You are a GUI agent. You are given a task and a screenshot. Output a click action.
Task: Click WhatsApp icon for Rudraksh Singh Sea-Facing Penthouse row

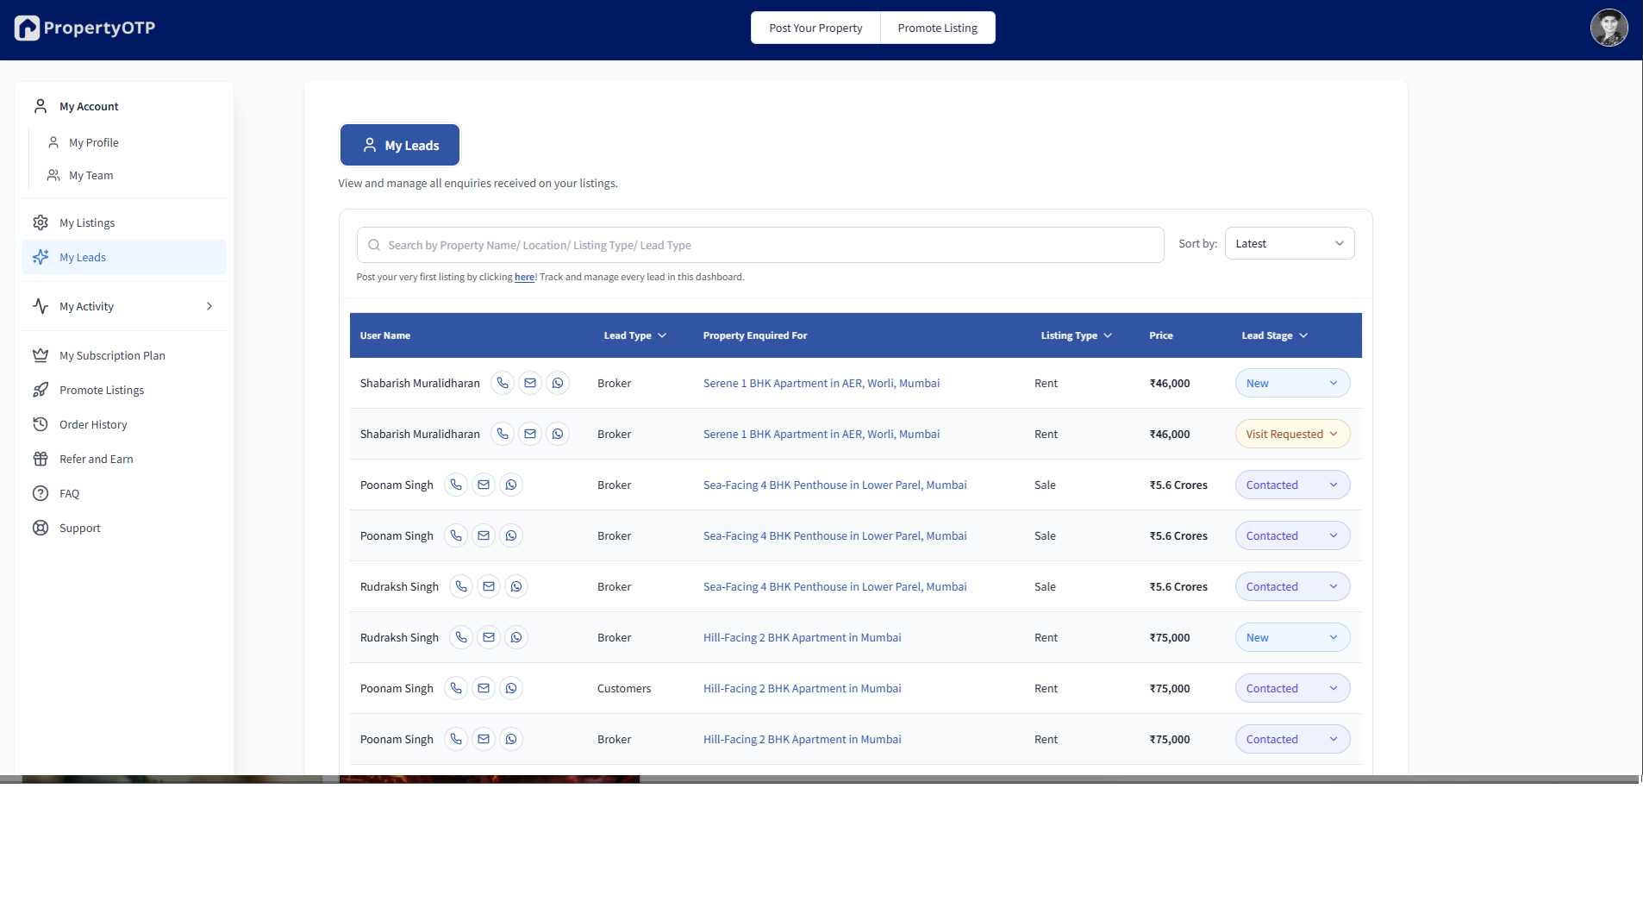(516, 586)
